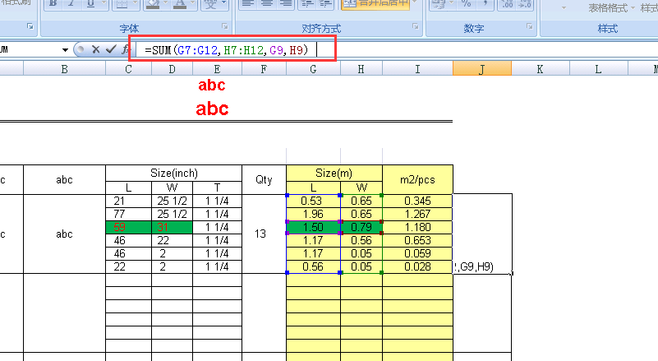Apply comma style number format
The image size is (658, 361).
[x=485, y=4]
